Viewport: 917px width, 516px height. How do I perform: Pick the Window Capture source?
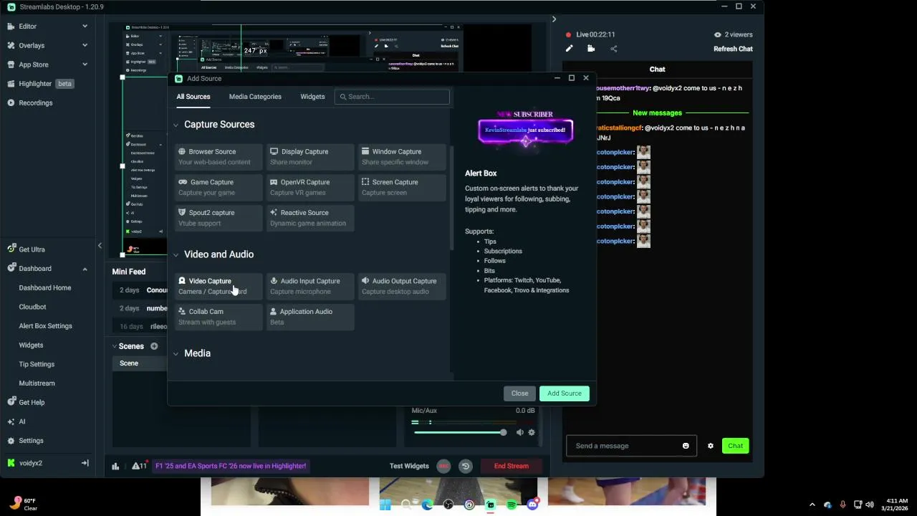click(402, 157)
